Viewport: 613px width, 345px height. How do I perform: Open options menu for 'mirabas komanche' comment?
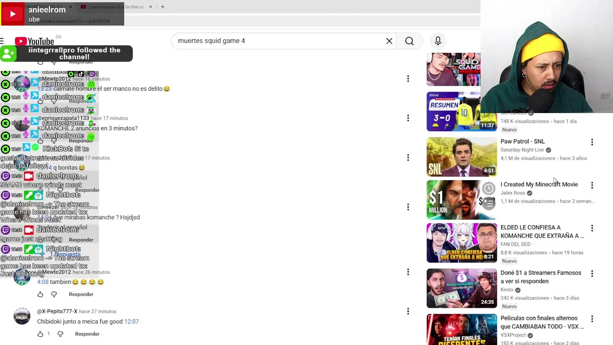point(408,207)
